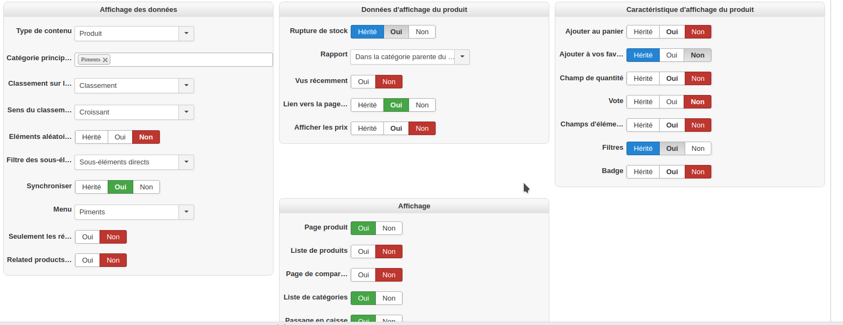Screen dimensions: 843x325
Task: Enable Oui for Liste de produits
Action: pyautogui.click(x=363, y=252)
